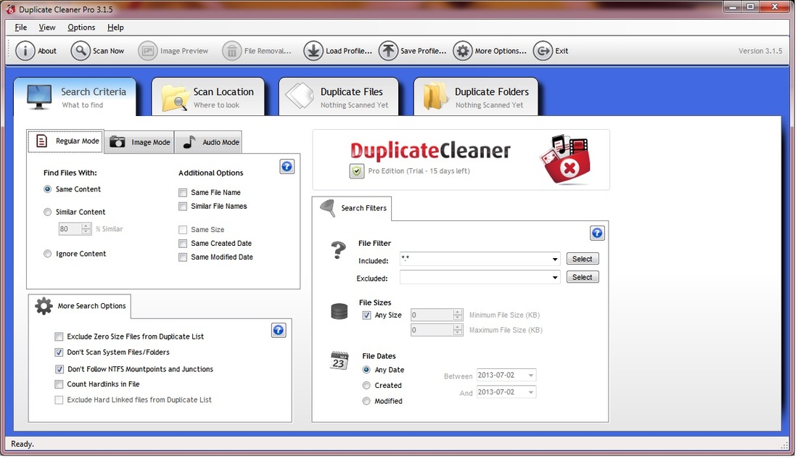Uncheck Any Size file size option
Screen dimensions: 798x459
[366, 315]
